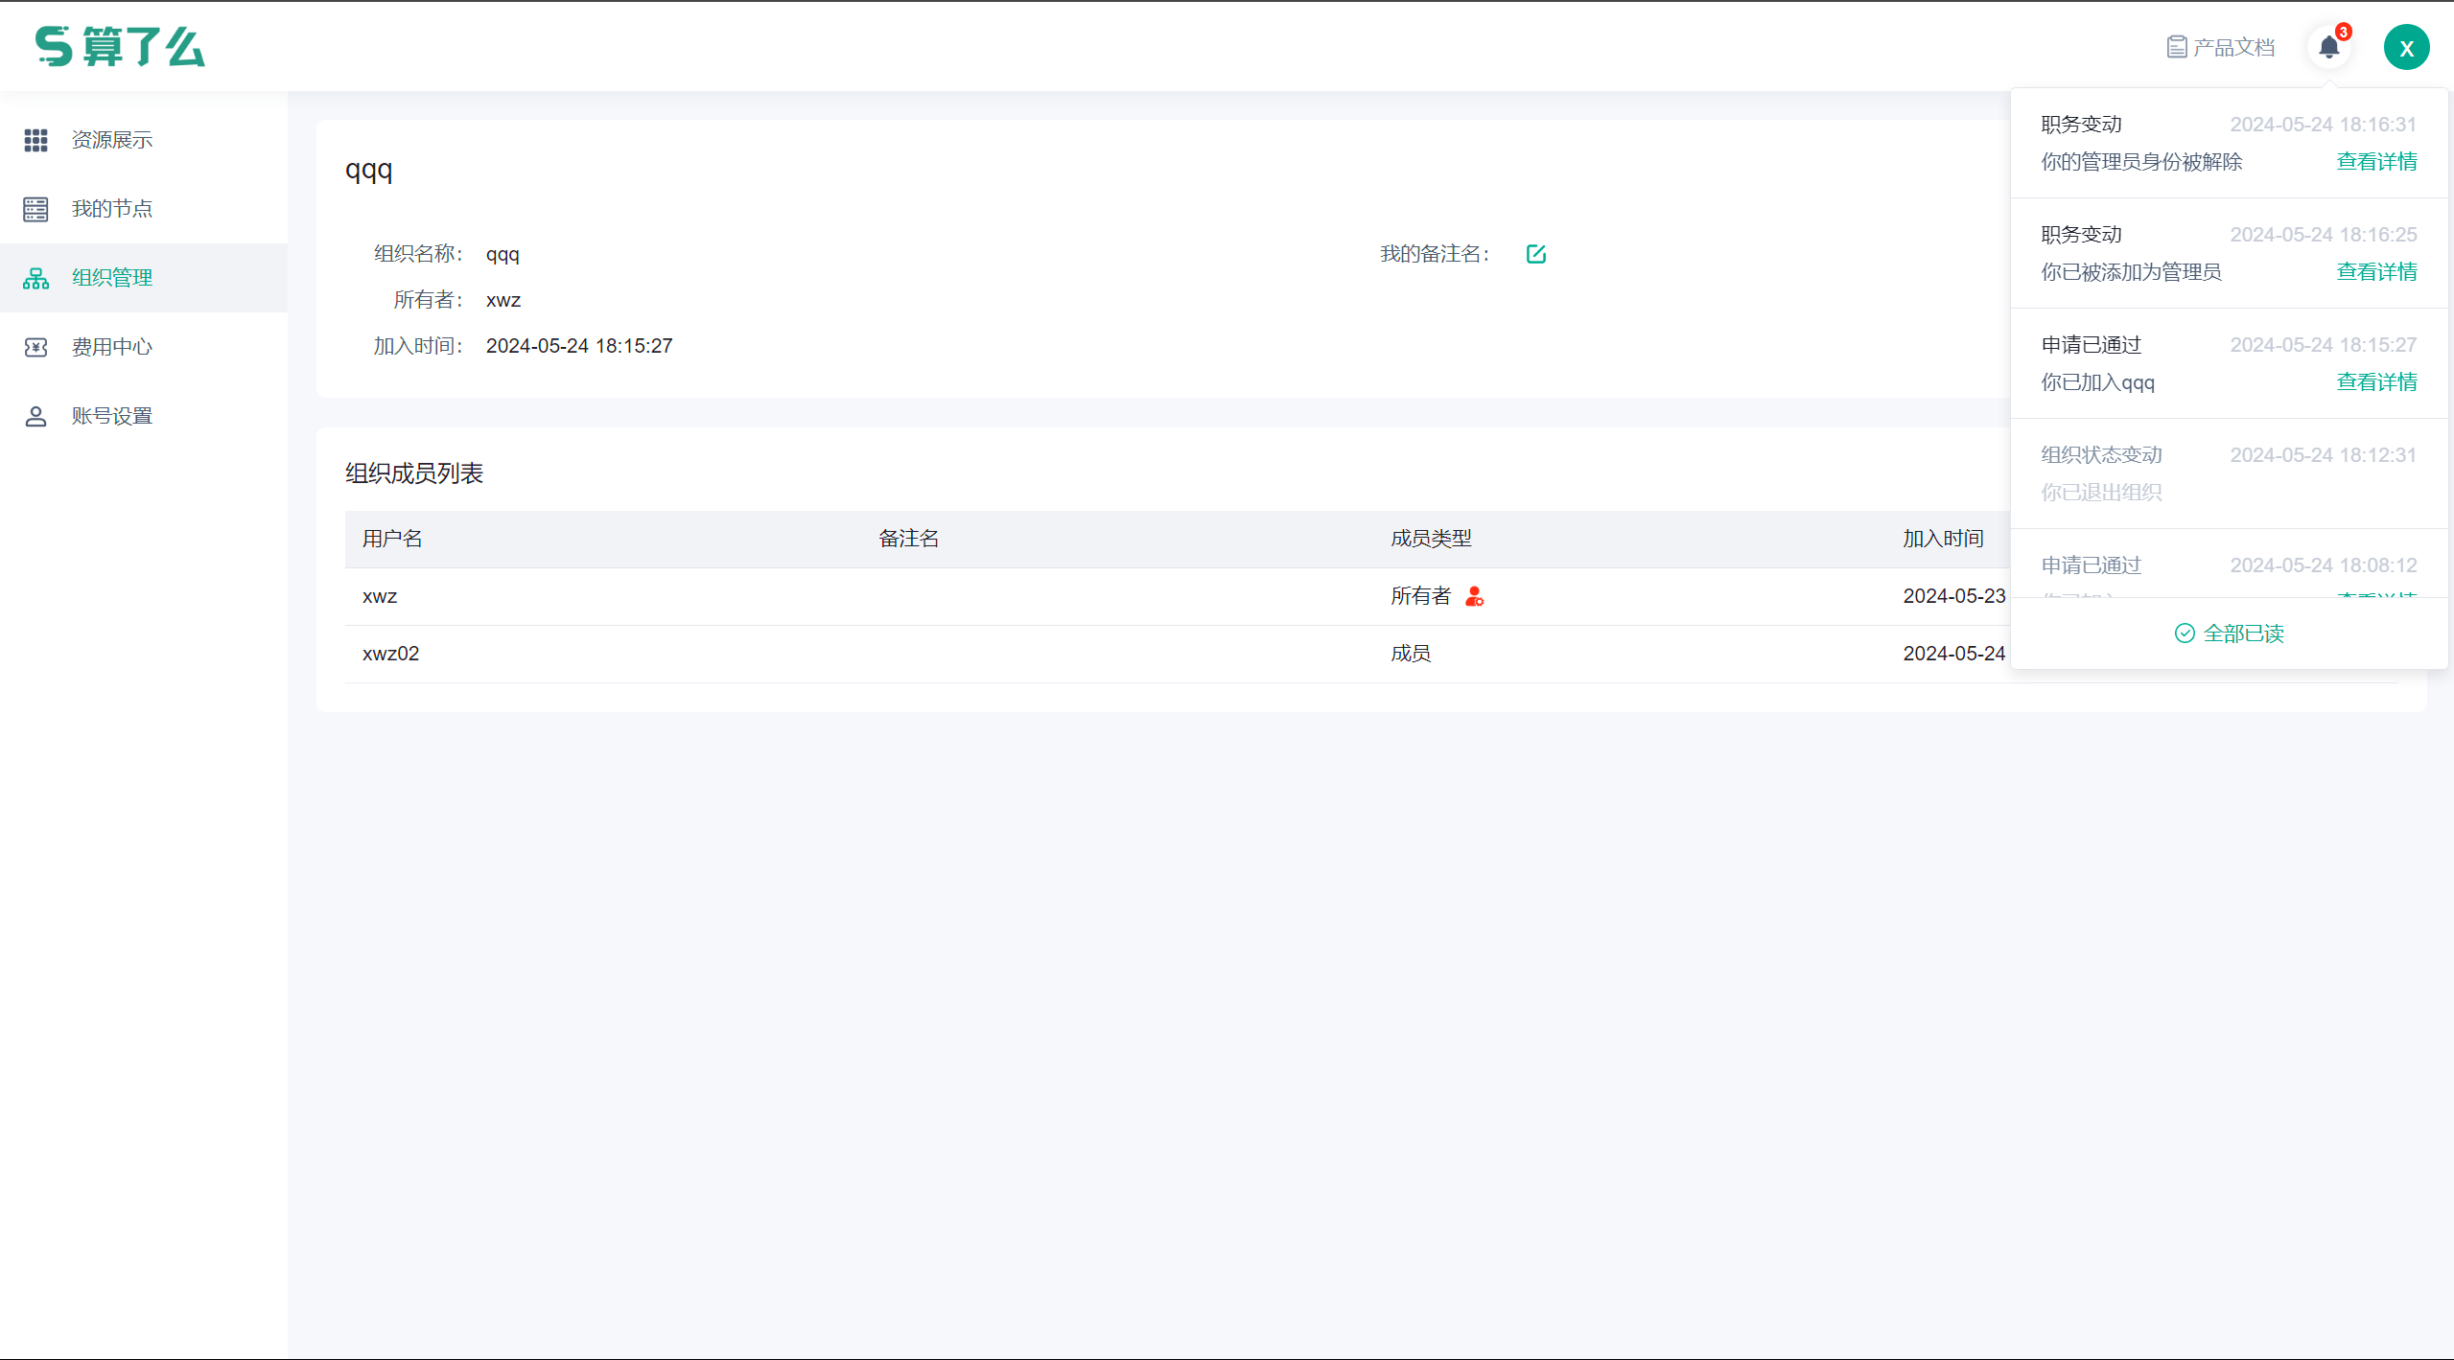Click the red owner icon beside 所有者
Screen dimensions: 2454x1360
coord(1475,596)
